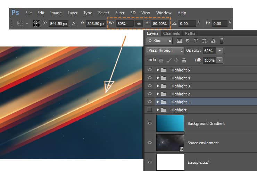The image size is (257, 171).
Task: Open the Filter menu
Action: [x=120, y=13]
